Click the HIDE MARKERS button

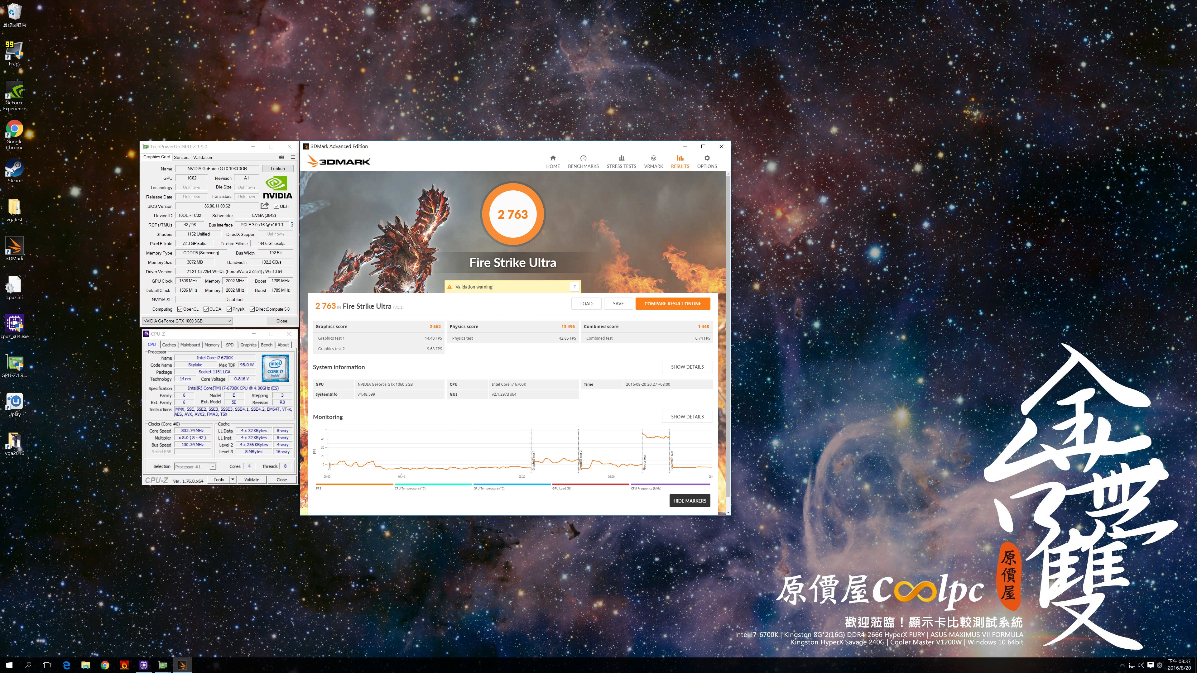[690, 501]
